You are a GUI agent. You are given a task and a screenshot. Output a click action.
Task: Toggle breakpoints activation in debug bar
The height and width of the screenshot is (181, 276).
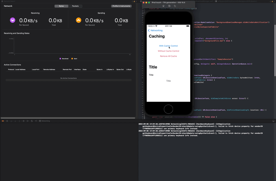click(x=3, y=121)
